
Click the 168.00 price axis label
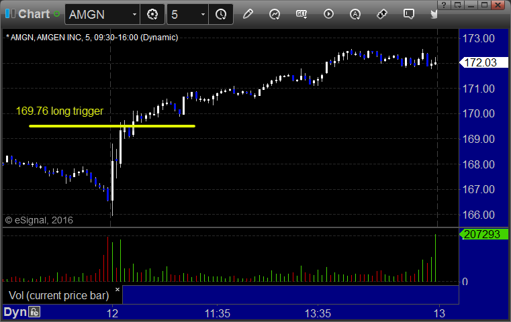[x=479, y=164]
